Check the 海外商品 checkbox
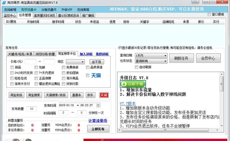The height and width of the screenshot is (141, 230). pos(64,78)
